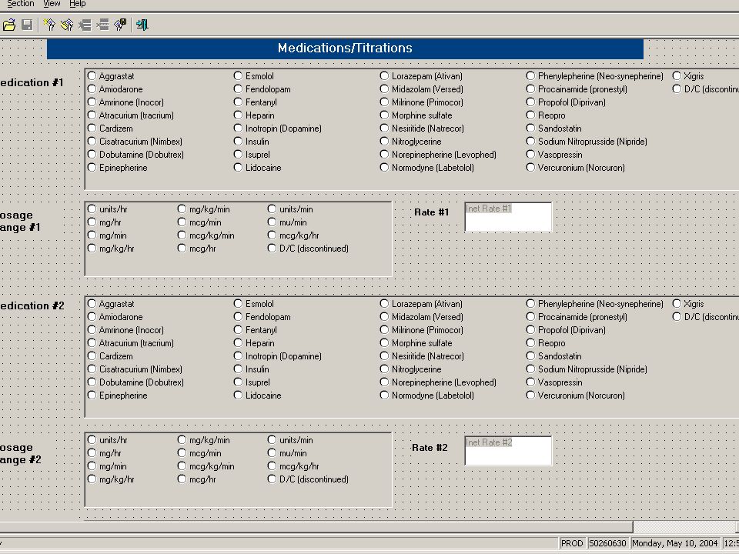Choose Phenylepherine (Neo-synepherine) under Medication #2
The height and width of the screenshot is (554, 739).
point(530,304)
